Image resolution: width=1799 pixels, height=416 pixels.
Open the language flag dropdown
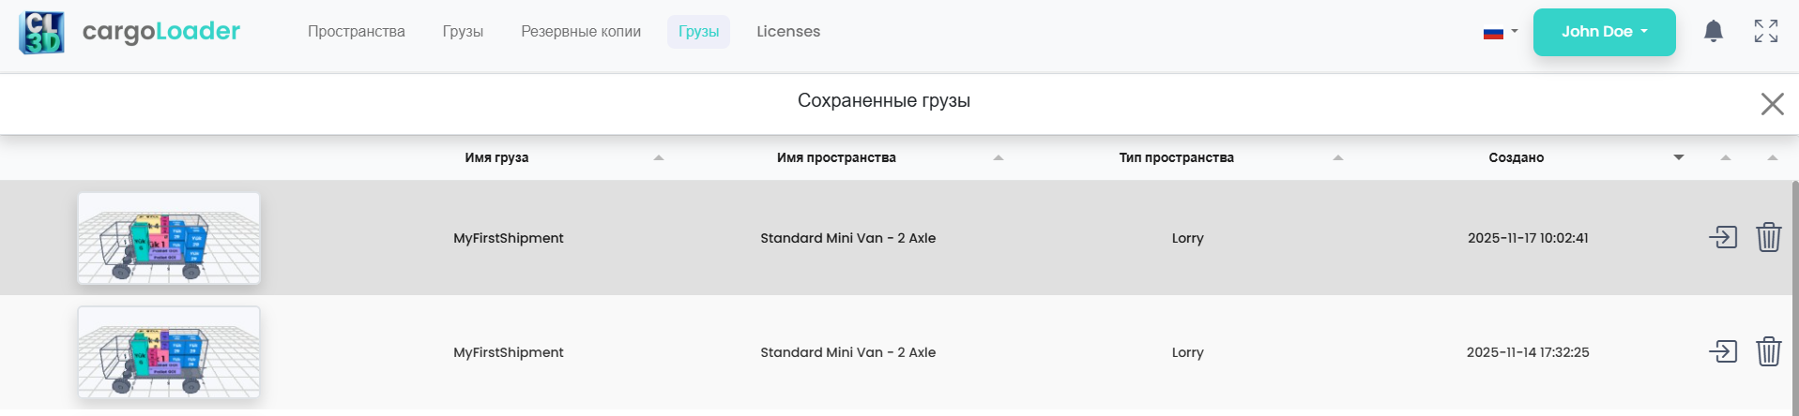[1500, 33]
